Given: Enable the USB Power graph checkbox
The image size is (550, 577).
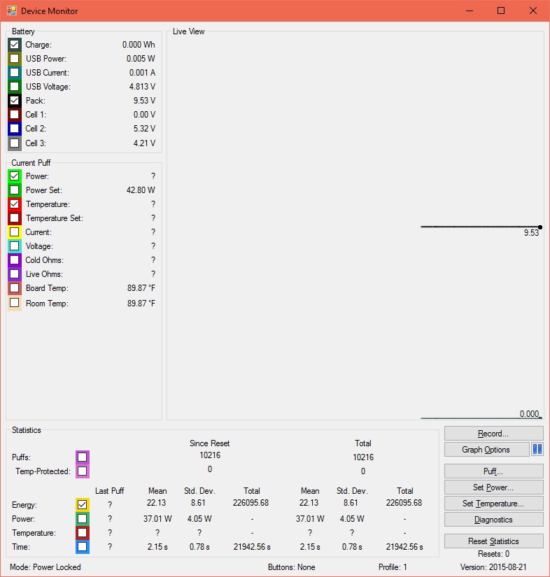Looking at the screenshot, I should [x=15, y=59].
